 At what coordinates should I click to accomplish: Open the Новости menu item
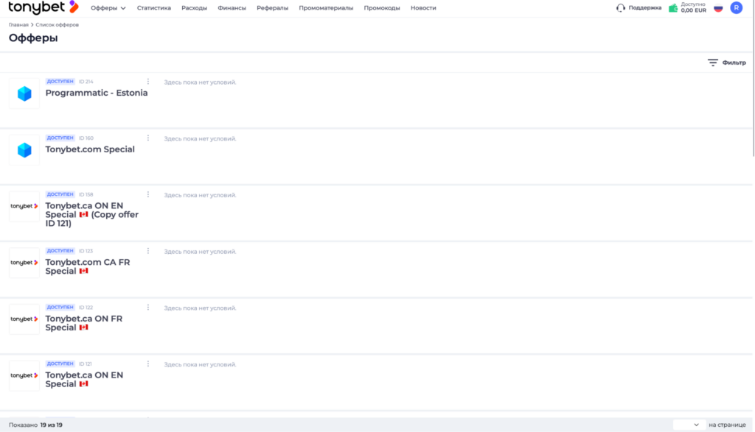coord(423,8)
